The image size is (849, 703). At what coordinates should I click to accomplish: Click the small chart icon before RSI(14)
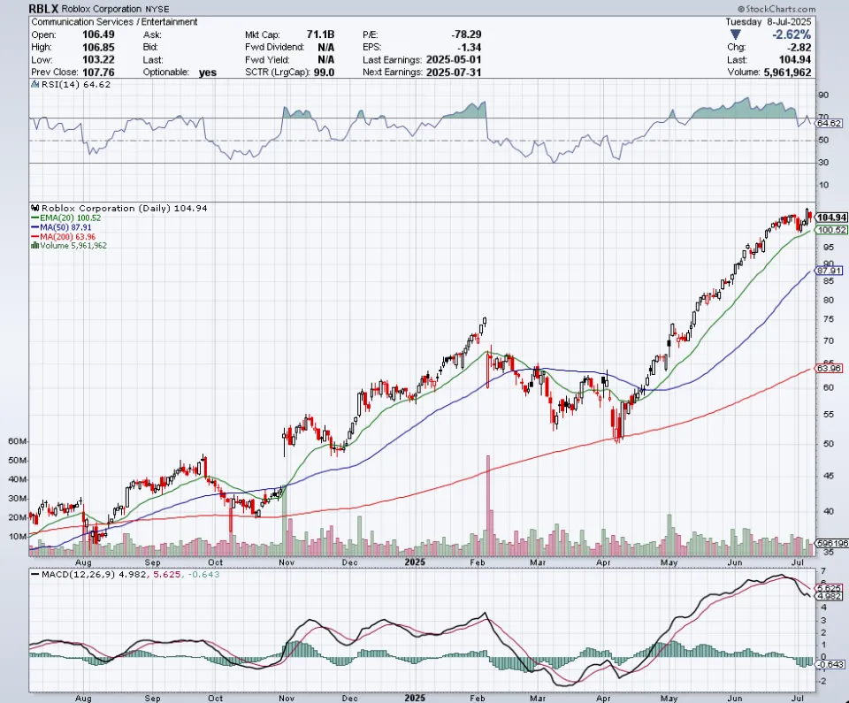coord(35,85)
